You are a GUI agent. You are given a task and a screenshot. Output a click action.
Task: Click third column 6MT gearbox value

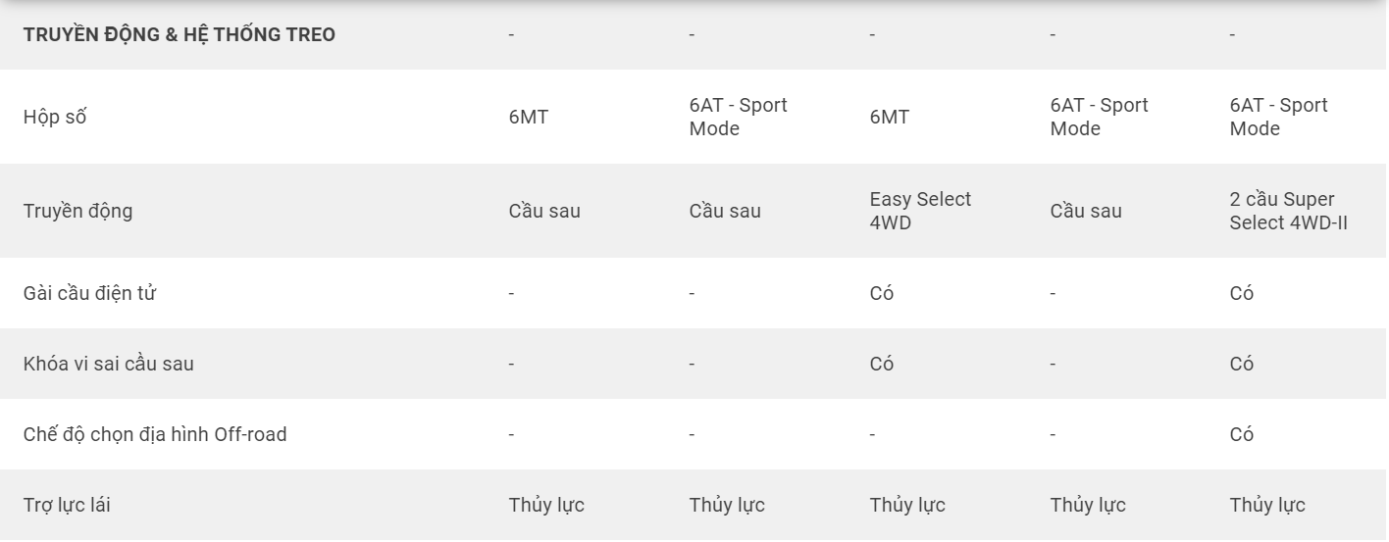(890, 117)
